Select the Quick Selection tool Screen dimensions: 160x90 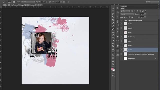[113, 17]
